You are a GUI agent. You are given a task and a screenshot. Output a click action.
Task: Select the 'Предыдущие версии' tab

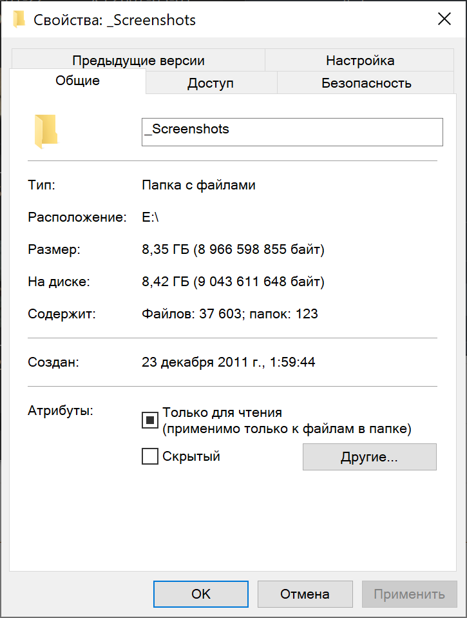[138, 60]
